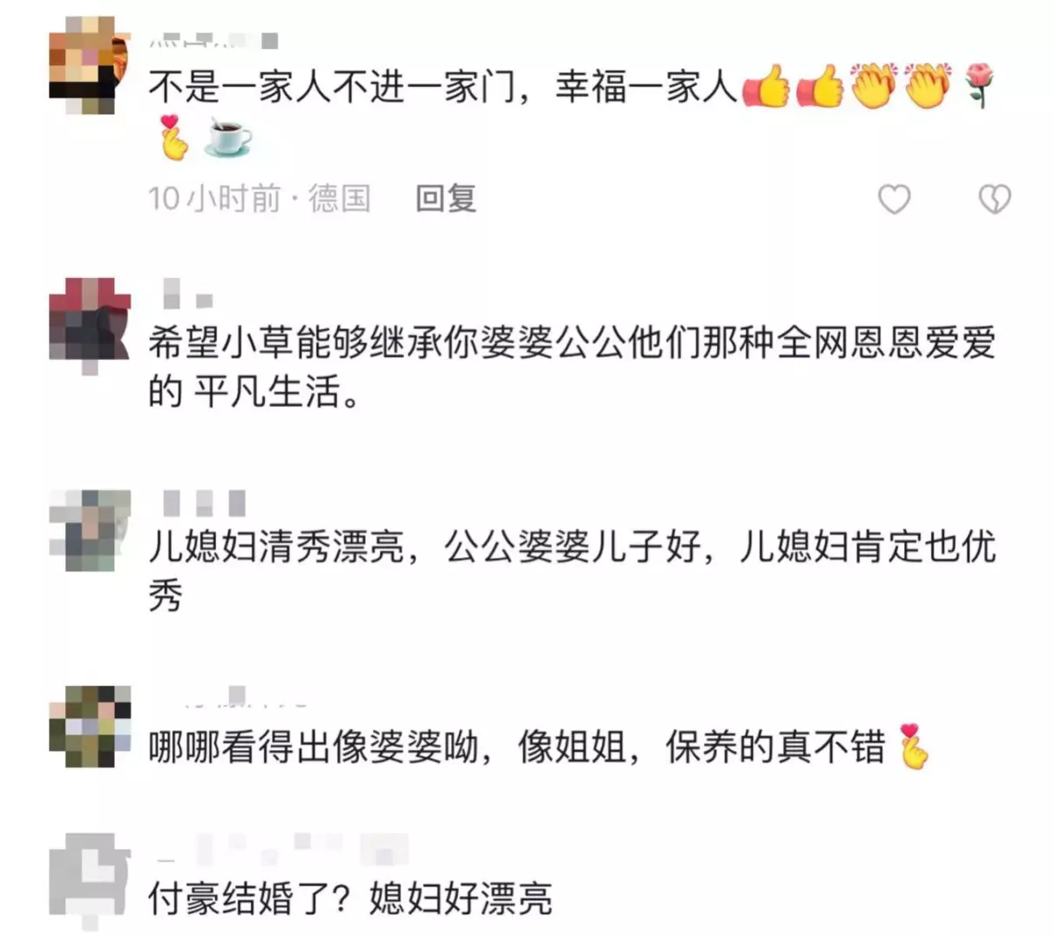This screenshot has width=1054, height=936.
Task: Like the first comment with heart icon
Action: click(894, 200)
